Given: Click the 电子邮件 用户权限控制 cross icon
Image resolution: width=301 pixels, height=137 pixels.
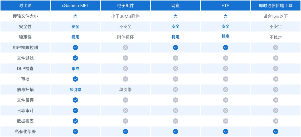Looking at the screenshot, I should 125,48.
